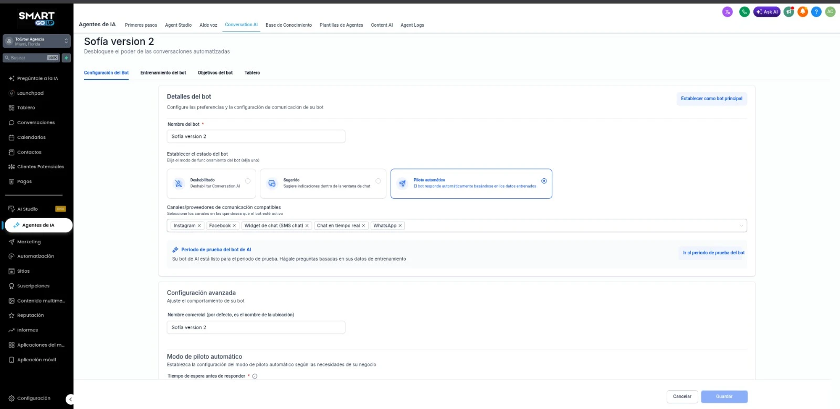
Task: Open the orange bell notifications
Action: click(x=803, y=12)
